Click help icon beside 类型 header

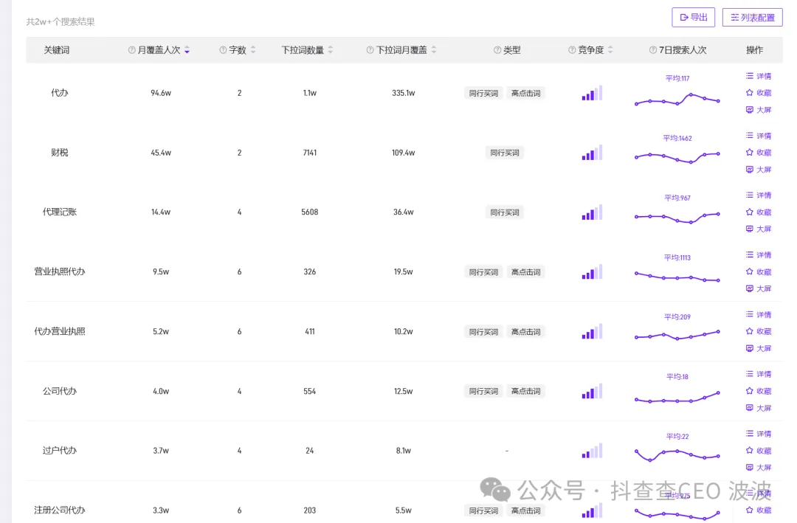pyautogui.click(x=497, y=50)
